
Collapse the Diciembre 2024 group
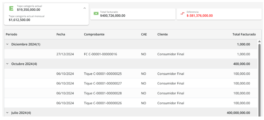click(x=8, y=44)
